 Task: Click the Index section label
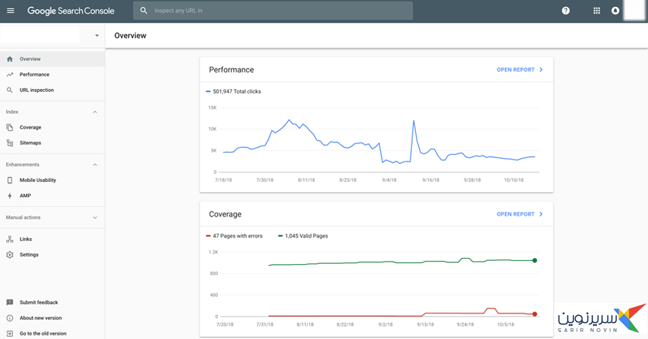[x=12, y=112]
